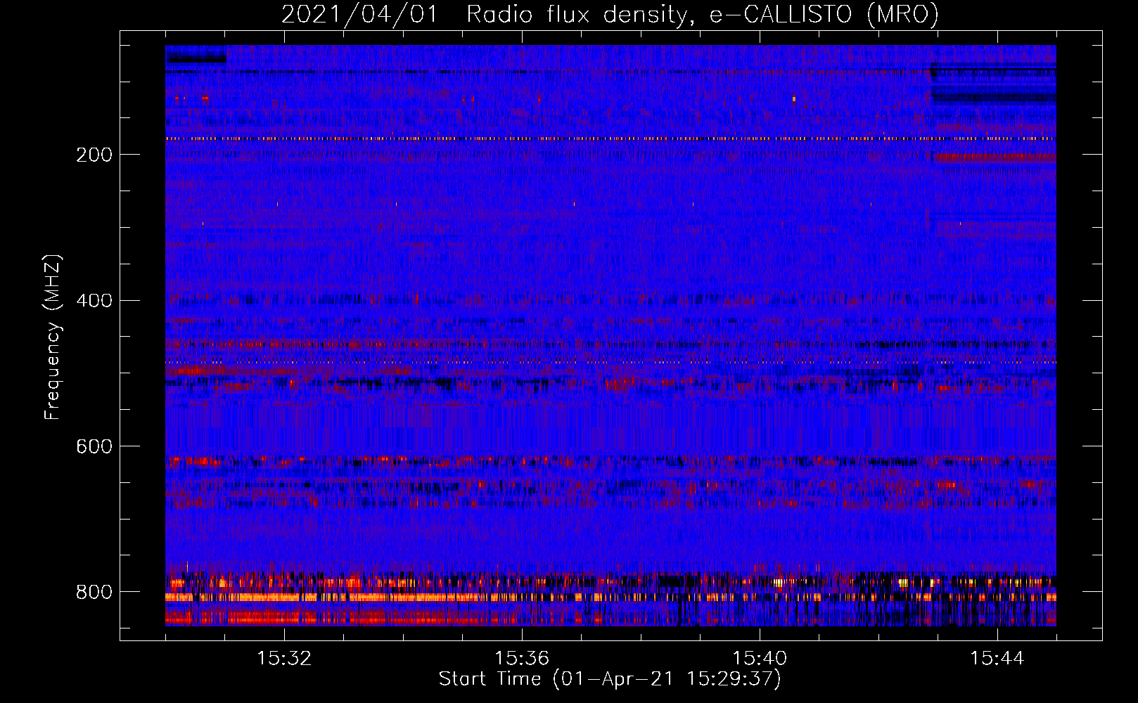Click the dotted interference line near 180 MHz
1138x703 pixels.
pyautogui.click(x=610, y=138)
